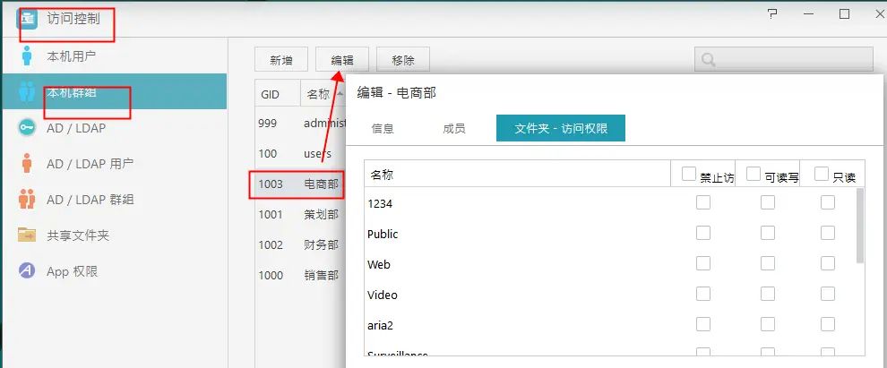Select 本机群组 sidebar entry
This screenshot has height=368, width=887.
click(x=114, y=91)
